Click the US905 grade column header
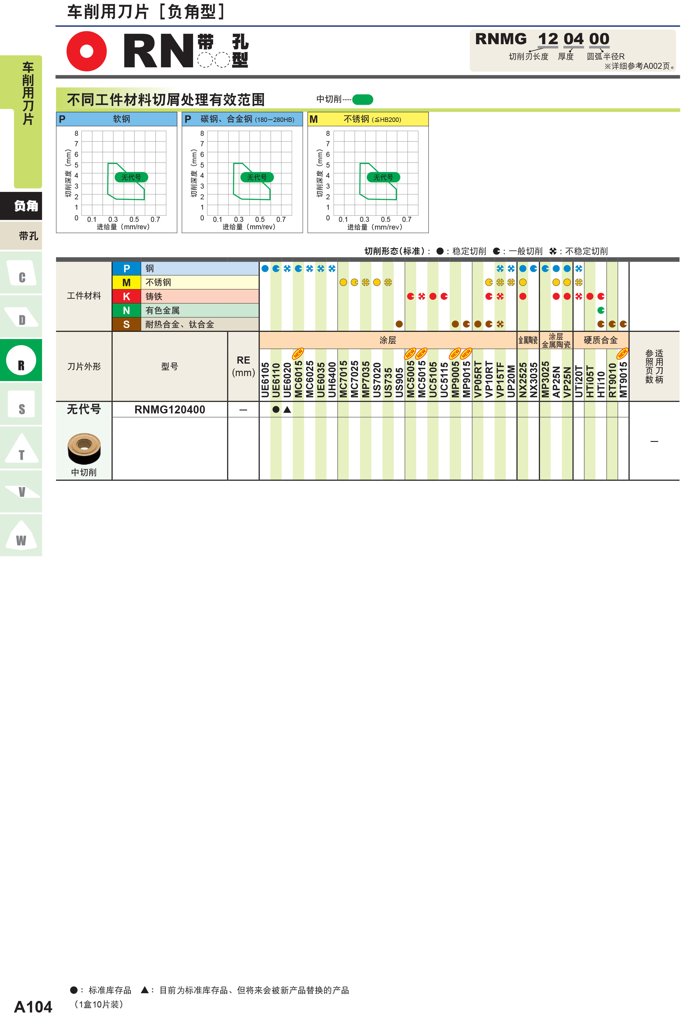This screenshot has height=1022, width=686. point(399,382)
